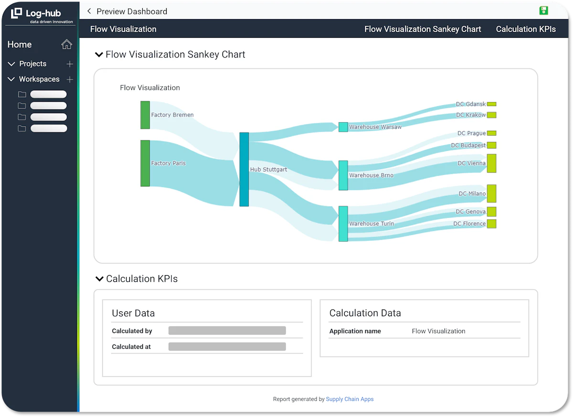Click the Flow Visualization chart title
Viewport: 573px width, 417px height.
pyautogui.click(x=150, y=88)
